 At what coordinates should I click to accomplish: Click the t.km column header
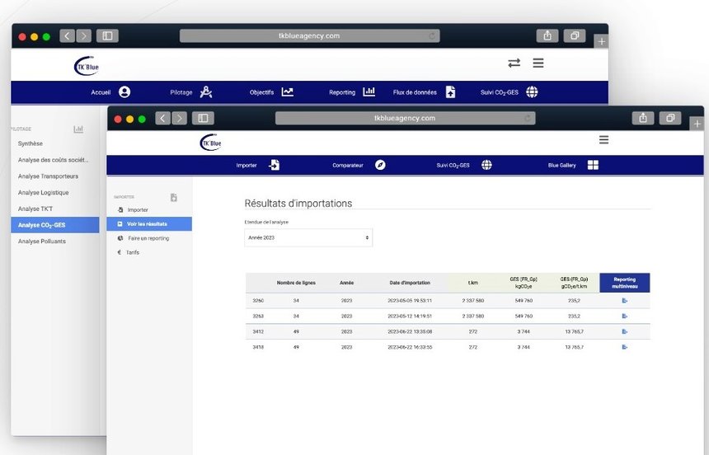(x=473, y=283)
